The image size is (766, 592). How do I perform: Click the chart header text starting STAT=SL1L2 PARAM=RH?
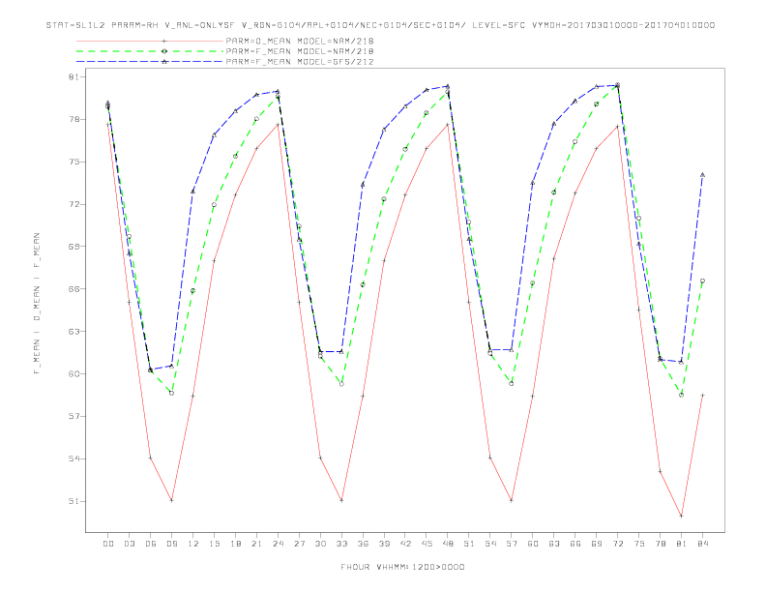(x=380, y=25)
